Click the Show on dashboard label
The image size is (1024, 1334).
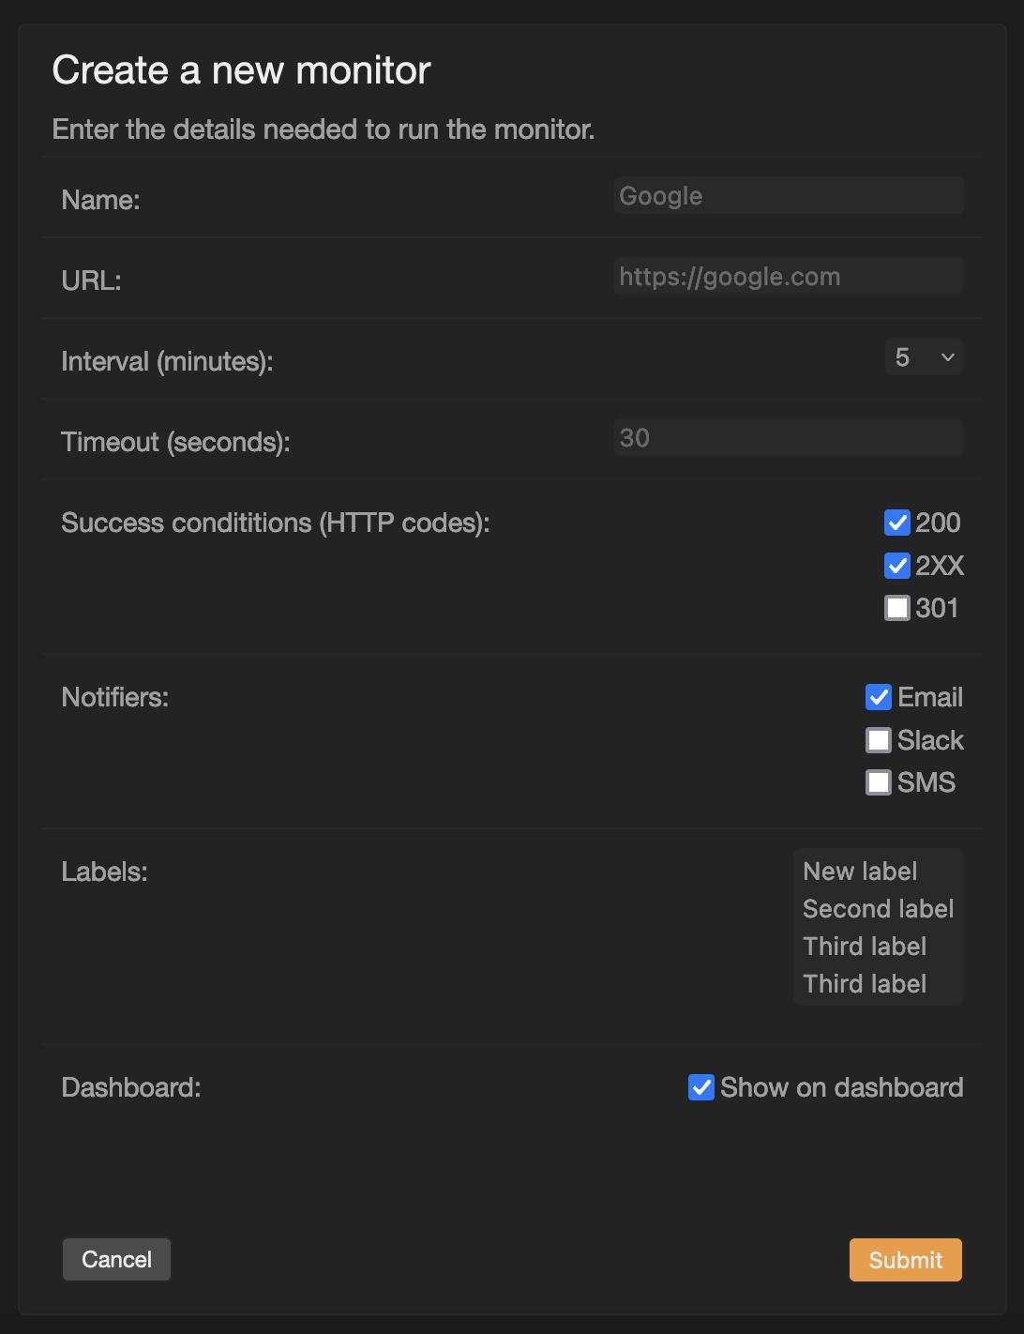[842, 1087]
